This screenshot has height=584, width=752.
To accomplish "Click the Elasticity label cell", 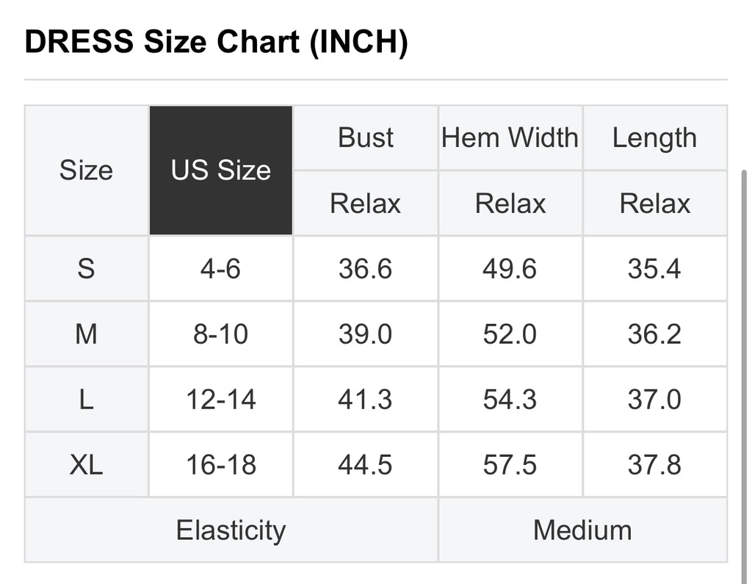I will pos(231,530).
